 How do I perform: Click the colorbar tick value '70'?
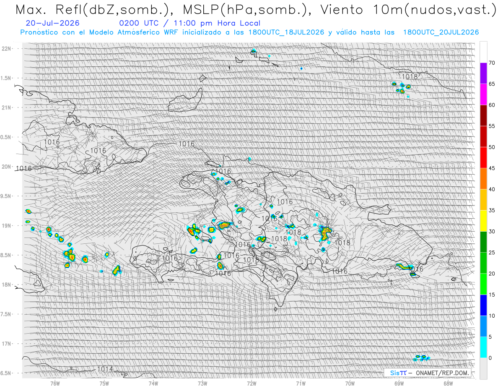(x=492, y=63)
